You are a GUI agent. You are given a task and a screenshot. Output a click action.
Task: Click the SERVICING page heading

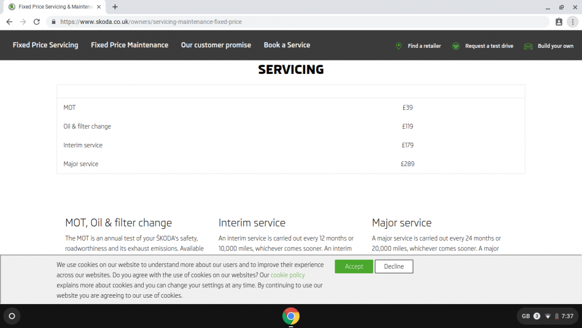(x=291, y=69)
